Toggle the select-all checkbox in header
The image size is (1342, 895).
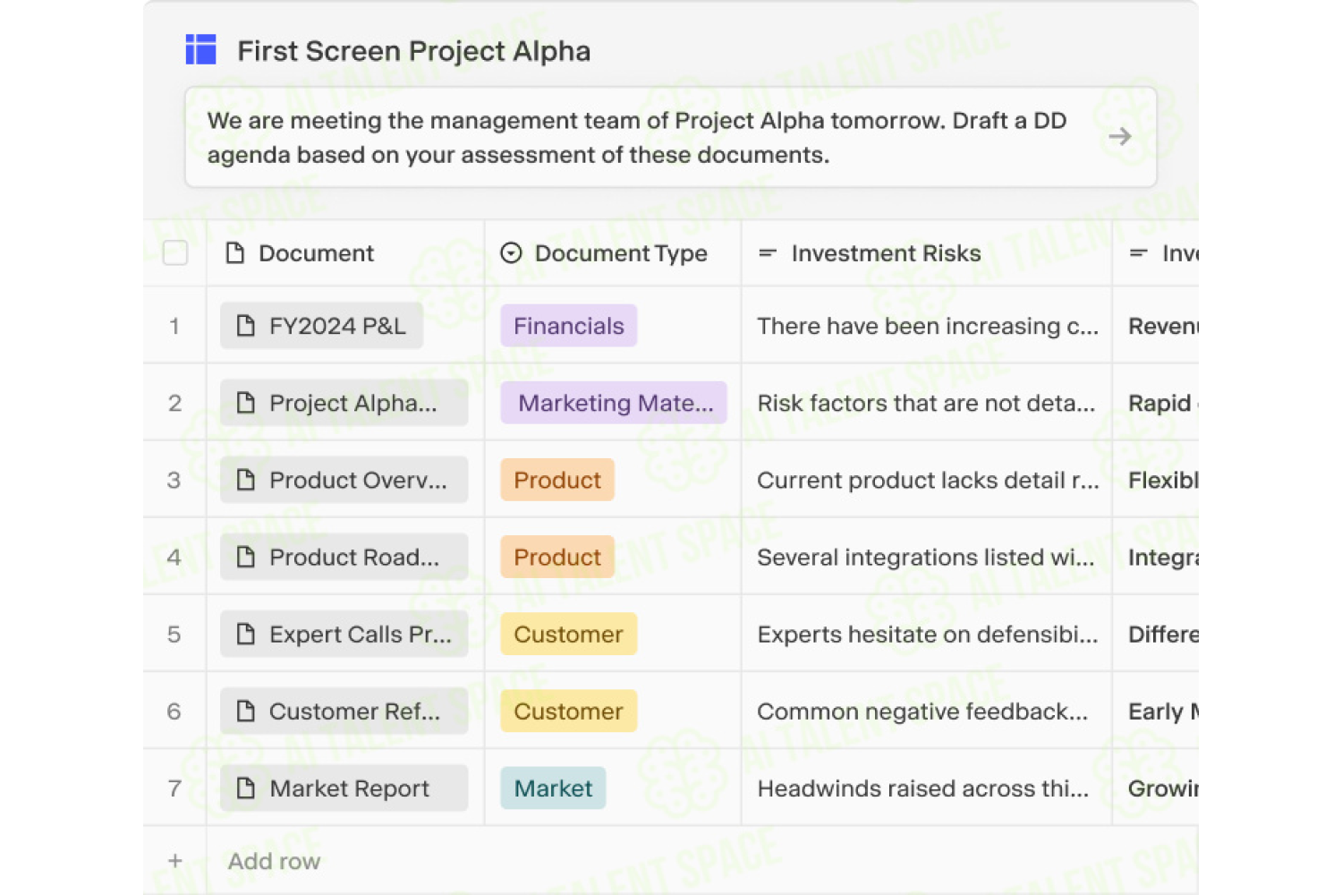[175, 253]
